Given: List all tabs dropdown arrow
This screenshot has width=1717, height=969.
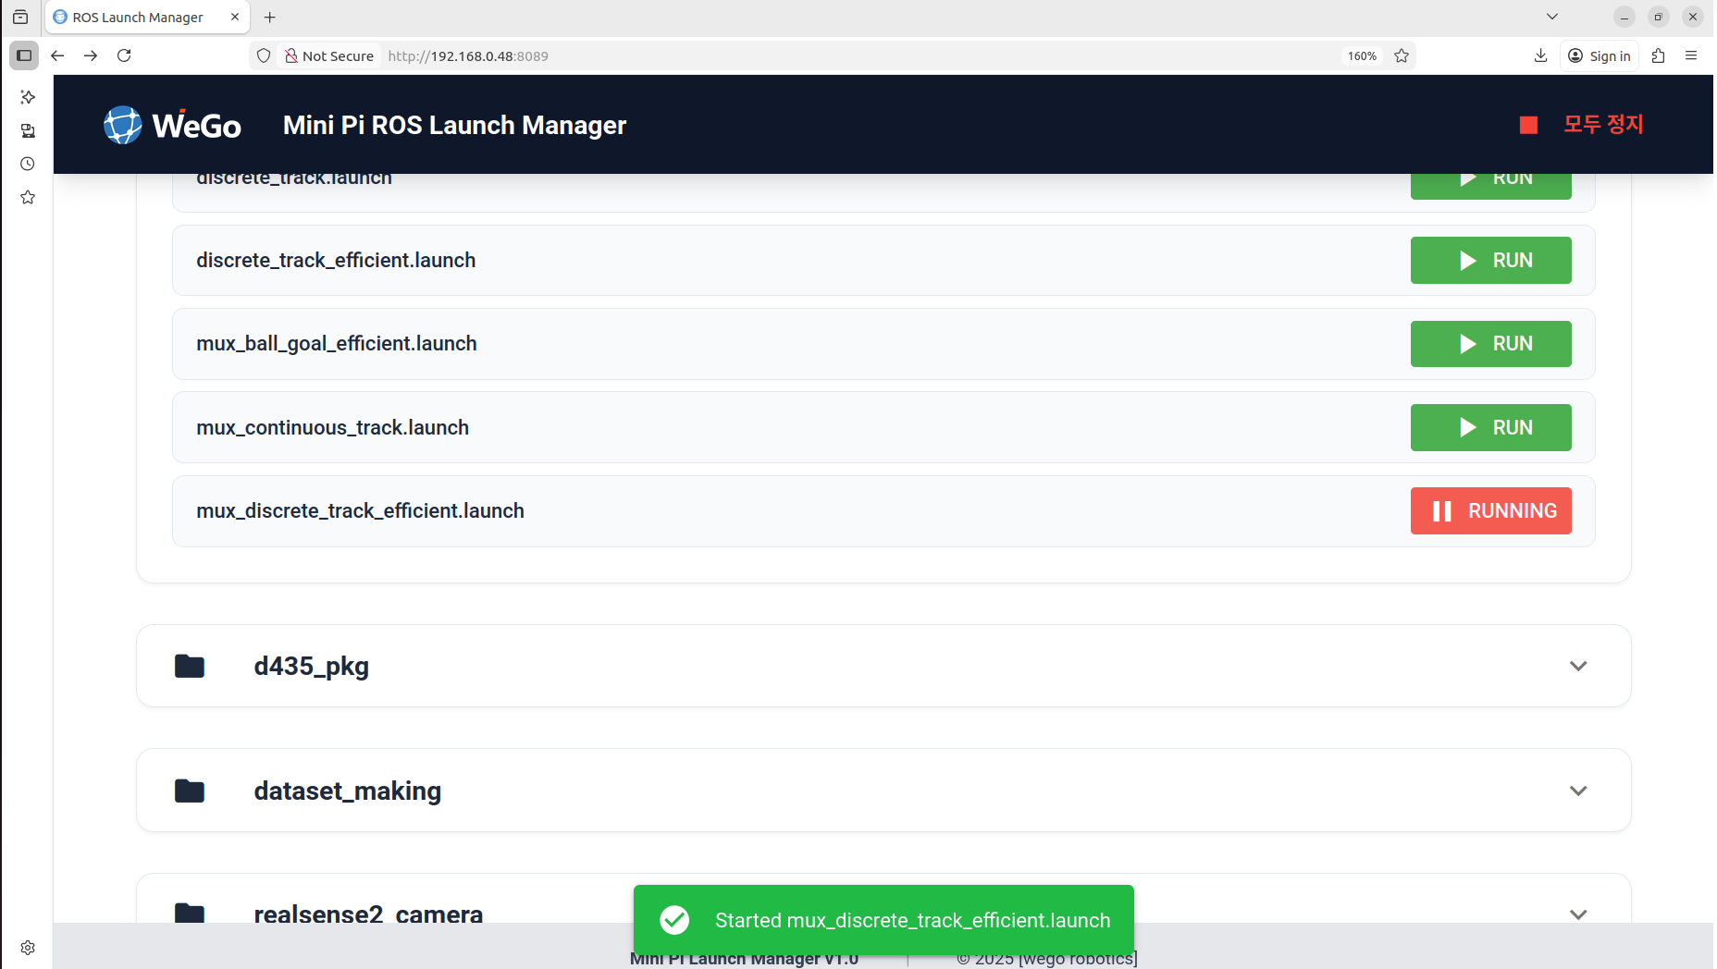Looking at the screenshot, I should [1552, 17].
